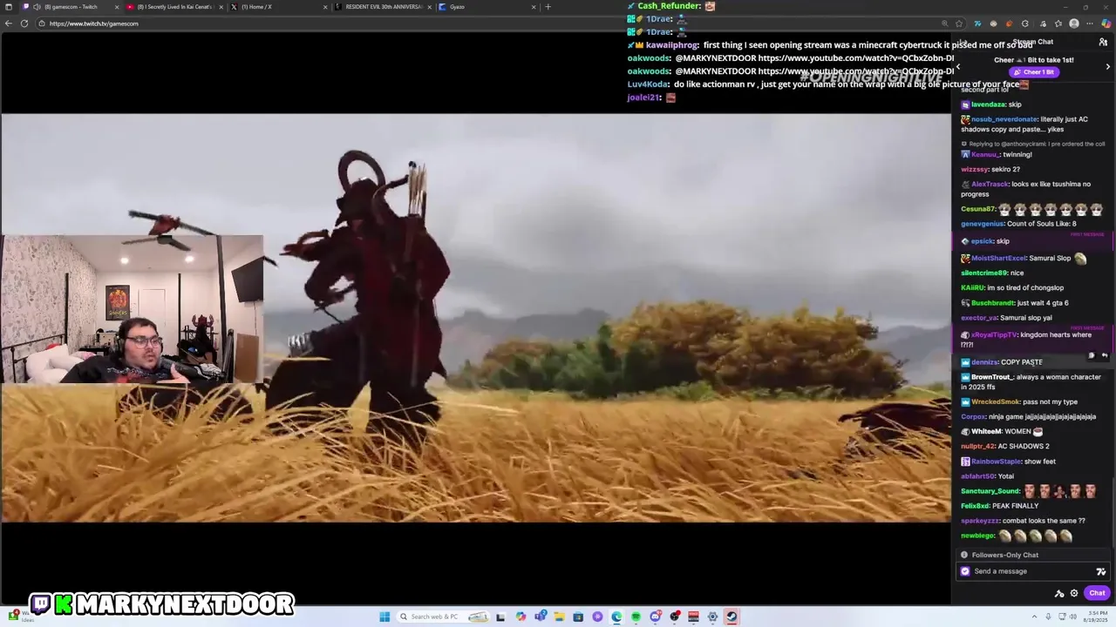This screenshot has height=627, width=1116.
Task: Open the username MoistShartExcel in chat
Action: (998, 258)
